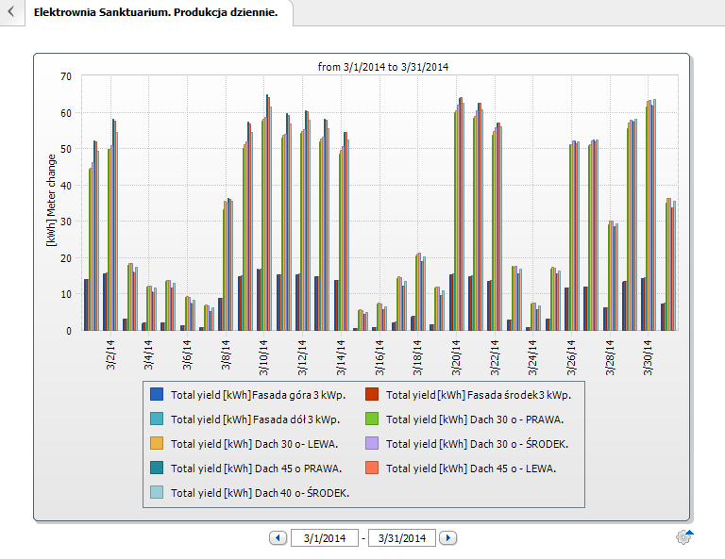The image size is (725, 559).
Task: Click the 3/14/14 x-axis date label
Action: point(341,358)
